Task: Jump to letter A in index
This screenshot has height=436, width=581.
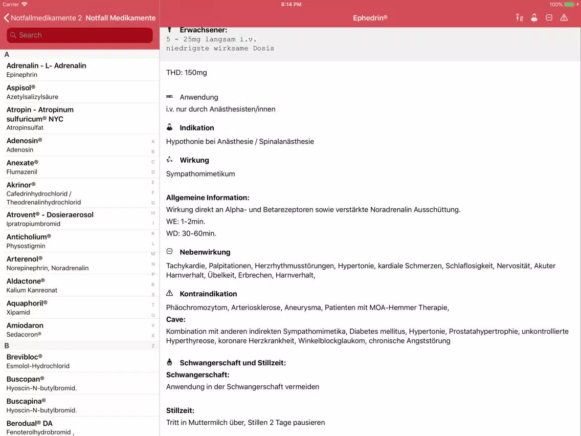Action: point(153,142)
